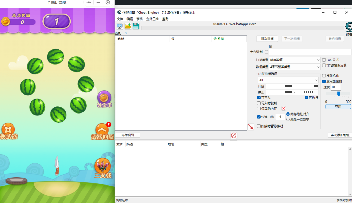Tap the knife at bottom of game

pyautogui.click(x=57, y=166)
